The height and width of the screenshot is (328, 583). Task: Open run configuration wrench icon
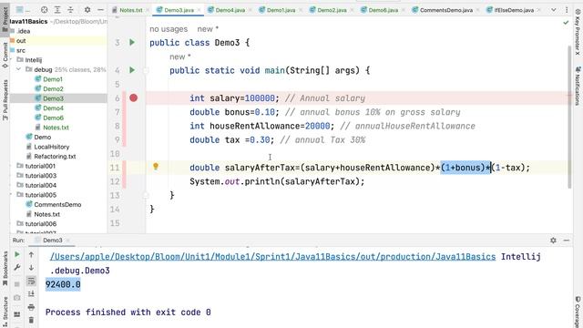point(17,267)
